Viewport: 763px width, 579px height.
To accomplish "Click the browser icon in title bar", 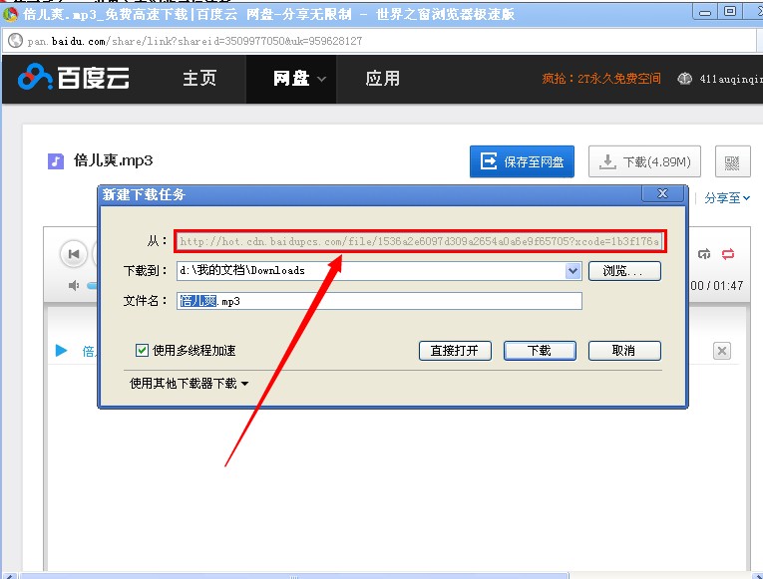I will tap(10, 14).
